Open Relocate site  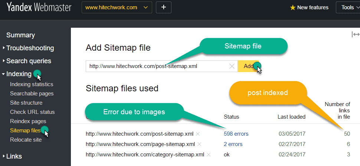point(26,140)
